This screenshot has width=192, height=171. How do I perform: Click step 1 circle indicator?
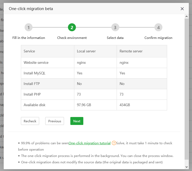pyautogui.click(x=29, y=27)
